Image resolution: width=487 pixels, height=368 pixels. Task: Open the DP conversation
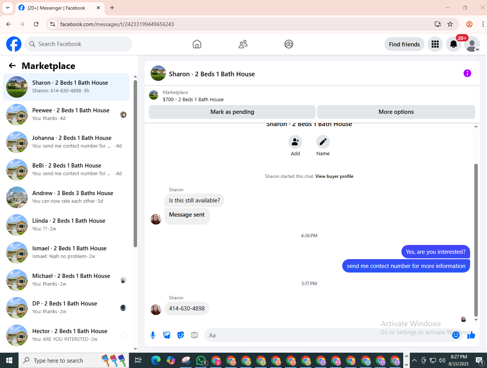click(66, 308)
